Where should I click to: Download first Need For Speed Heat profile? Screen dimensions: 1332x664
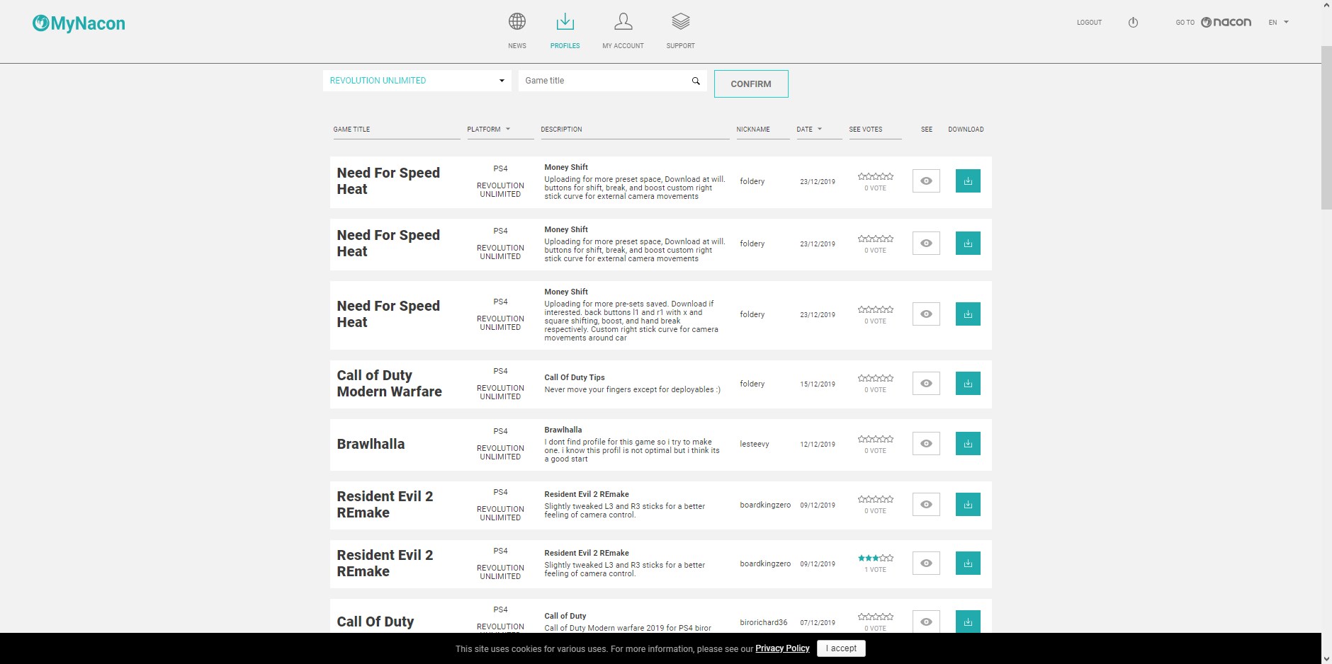pyautogui.click(x=968, y=181)
